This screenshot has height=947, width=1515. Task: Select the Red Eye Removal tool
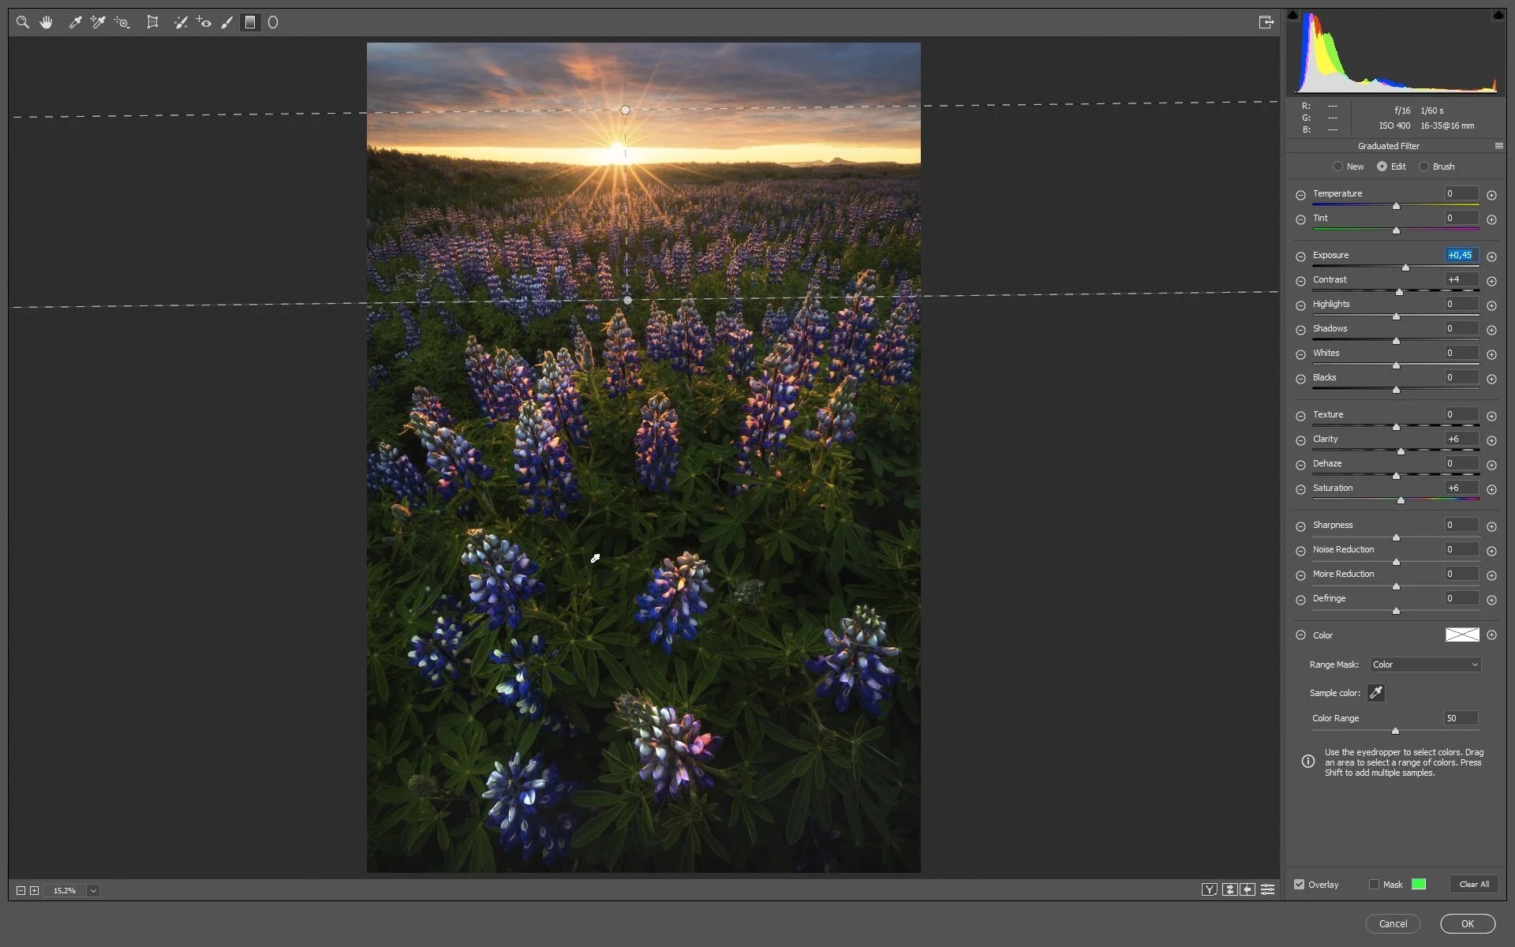(x=204, y=22)
